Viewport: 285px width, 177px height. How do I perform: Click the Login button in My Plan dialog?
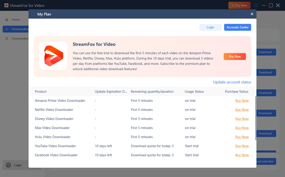coord(210,27)
